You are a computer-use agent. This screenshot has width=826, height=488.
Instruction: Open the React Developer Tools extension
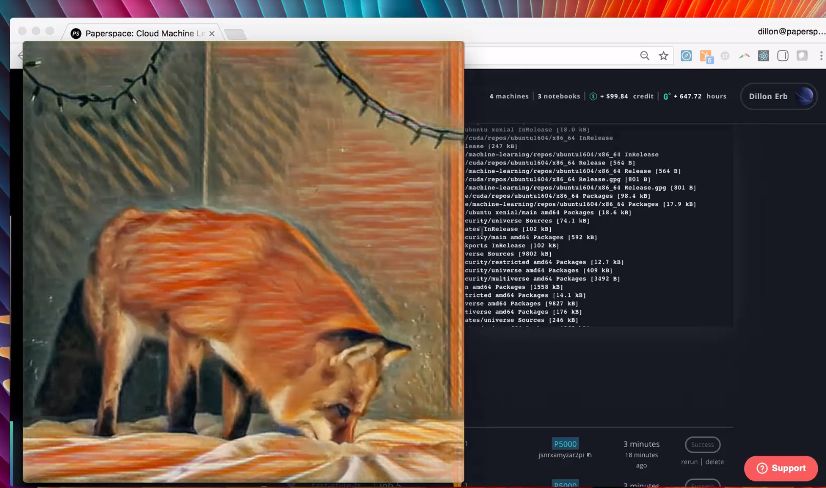pos(764,56)
